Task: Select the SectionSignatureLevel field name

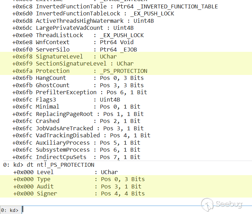Action: tap(71, 64)
